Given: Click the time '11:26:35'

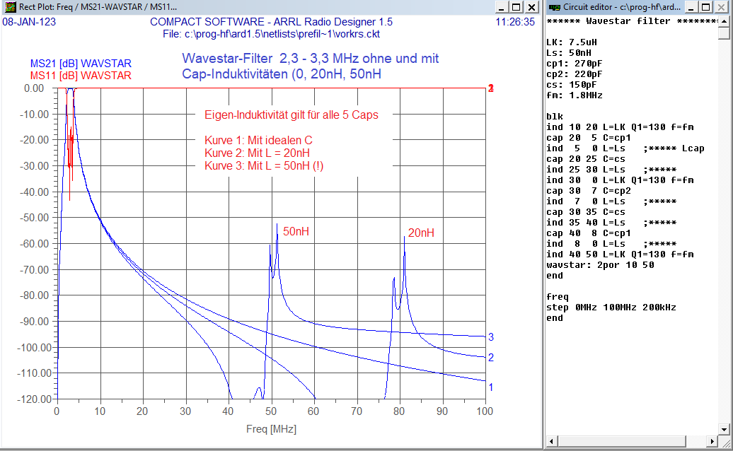Looking at the screenshot, I should pos(515,22).
